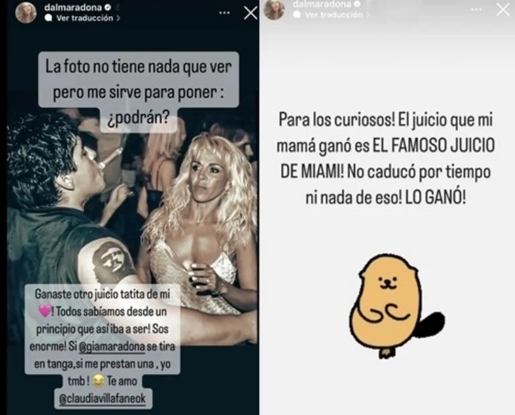Open the profile avatar on the photo story

pos(26,13)
